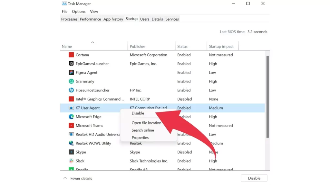Select the K7 User Agent row name

(88, 108)
